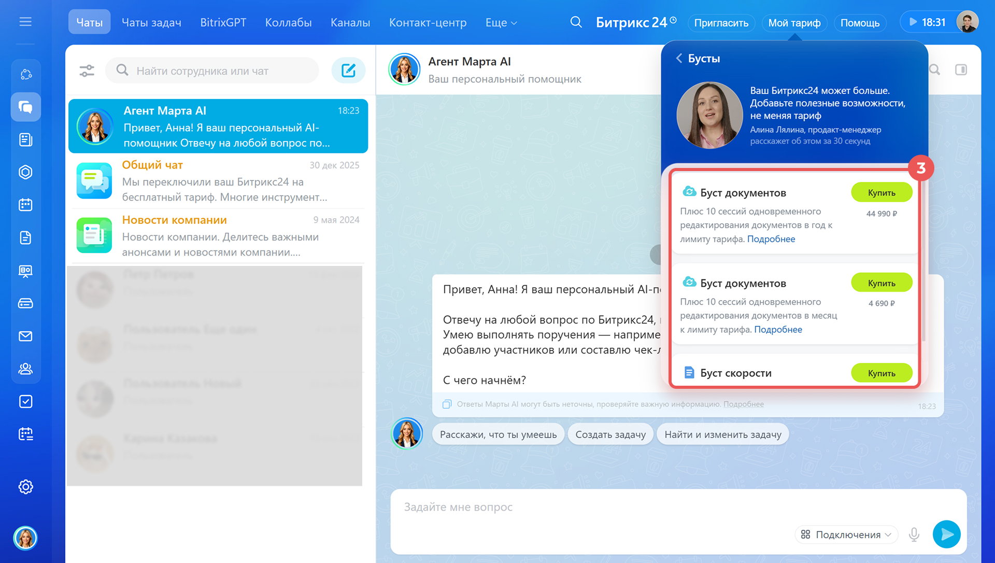Click Подробнее link in monthly boost
This screenshot has height=563, width=995.
click(778, 329)
